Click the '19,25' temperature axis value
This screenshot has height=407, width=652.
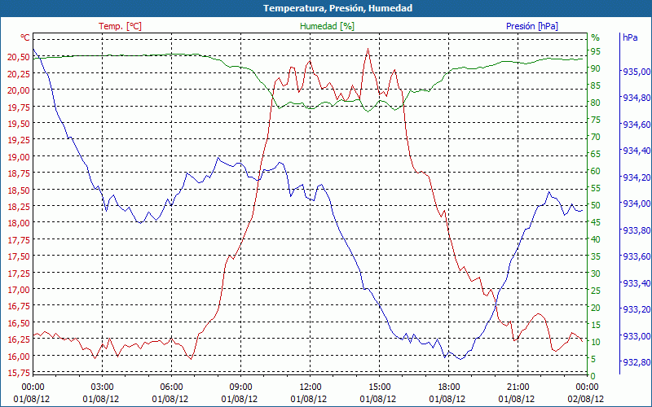point(18,140)
